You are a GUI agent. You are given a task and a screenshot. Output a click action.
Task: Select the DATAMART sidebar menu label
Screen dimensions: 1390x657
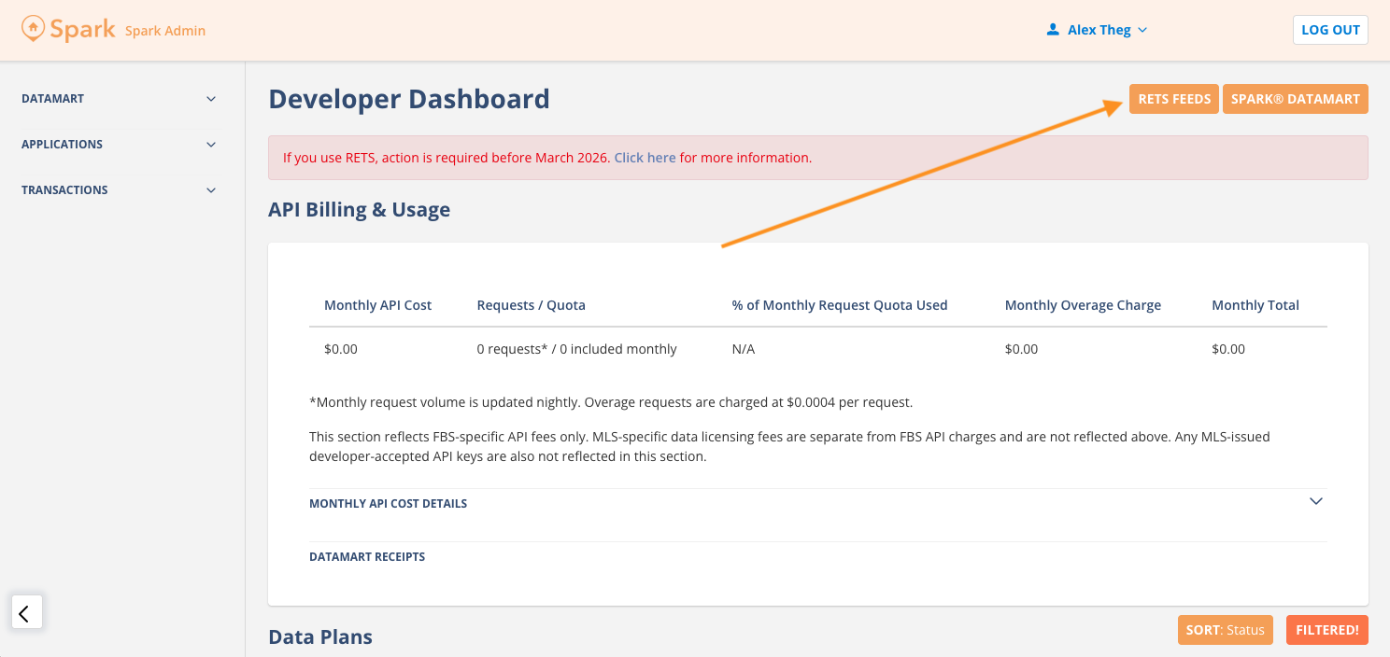[53, 99]
